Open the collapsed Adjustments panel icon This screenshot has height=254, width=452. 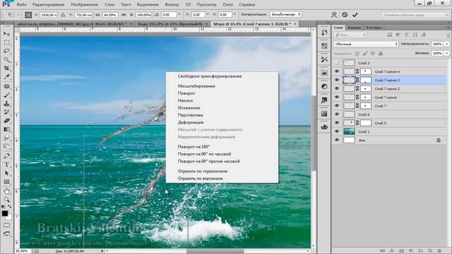point(324,86)
